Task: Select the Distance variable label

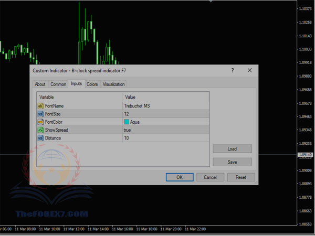Action: coord(53,138)
